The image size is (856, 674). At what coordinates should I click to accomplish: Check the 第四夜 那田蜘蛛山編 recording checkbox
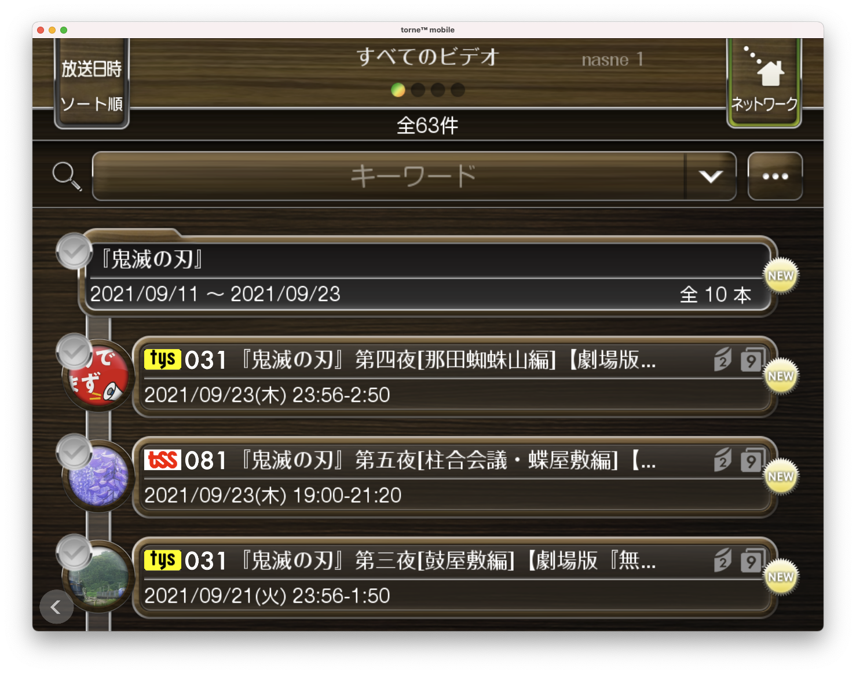[x=74, y=351]
